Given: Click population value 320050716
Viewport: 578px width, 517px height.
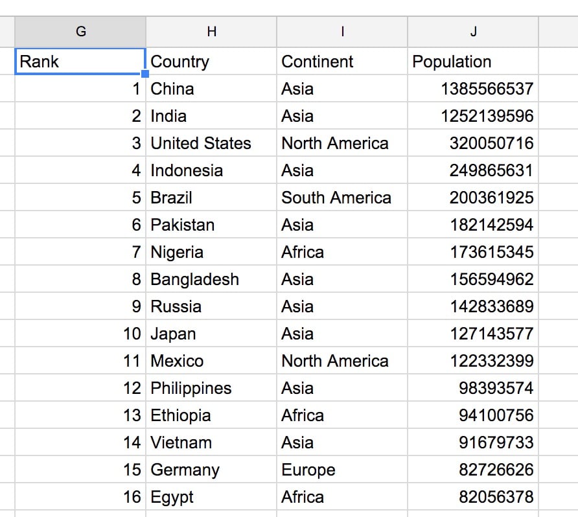Looking at the screenshot, I should 473,143.
